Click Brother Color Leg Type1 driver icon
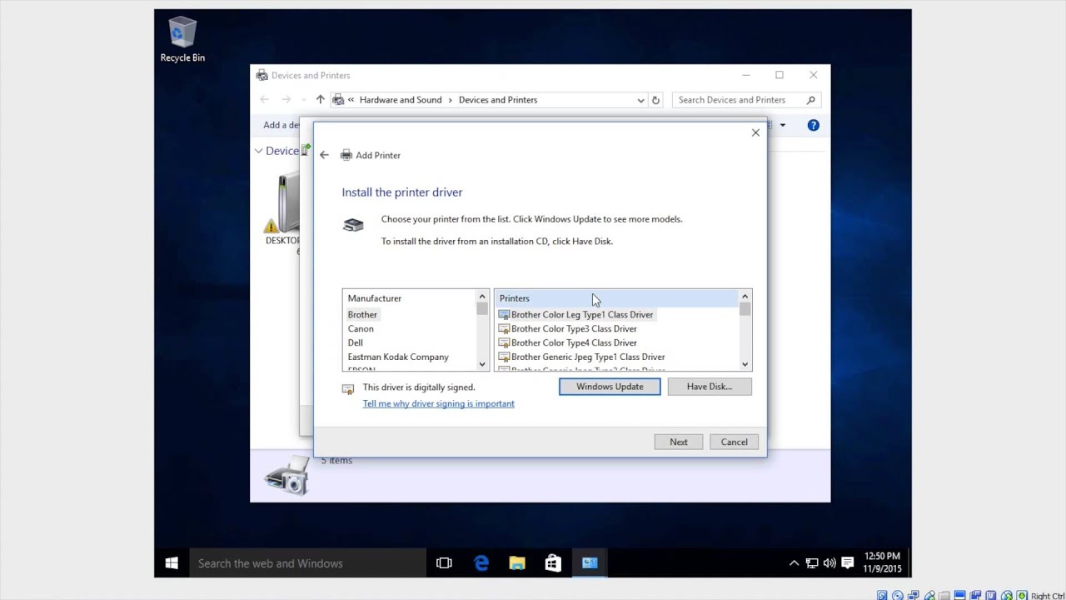Image resolution: width=1066 pixels, height=600 pixels. 504,315
